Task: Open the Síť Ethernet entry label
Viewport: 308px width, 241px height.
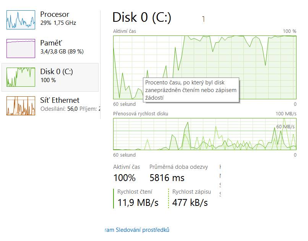Action: coord(60,100)
